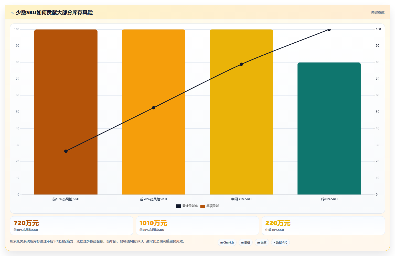Click the x-axis label 后40%SKU
This screenshot has width=395, height=256.
click(x=329, y=199)
